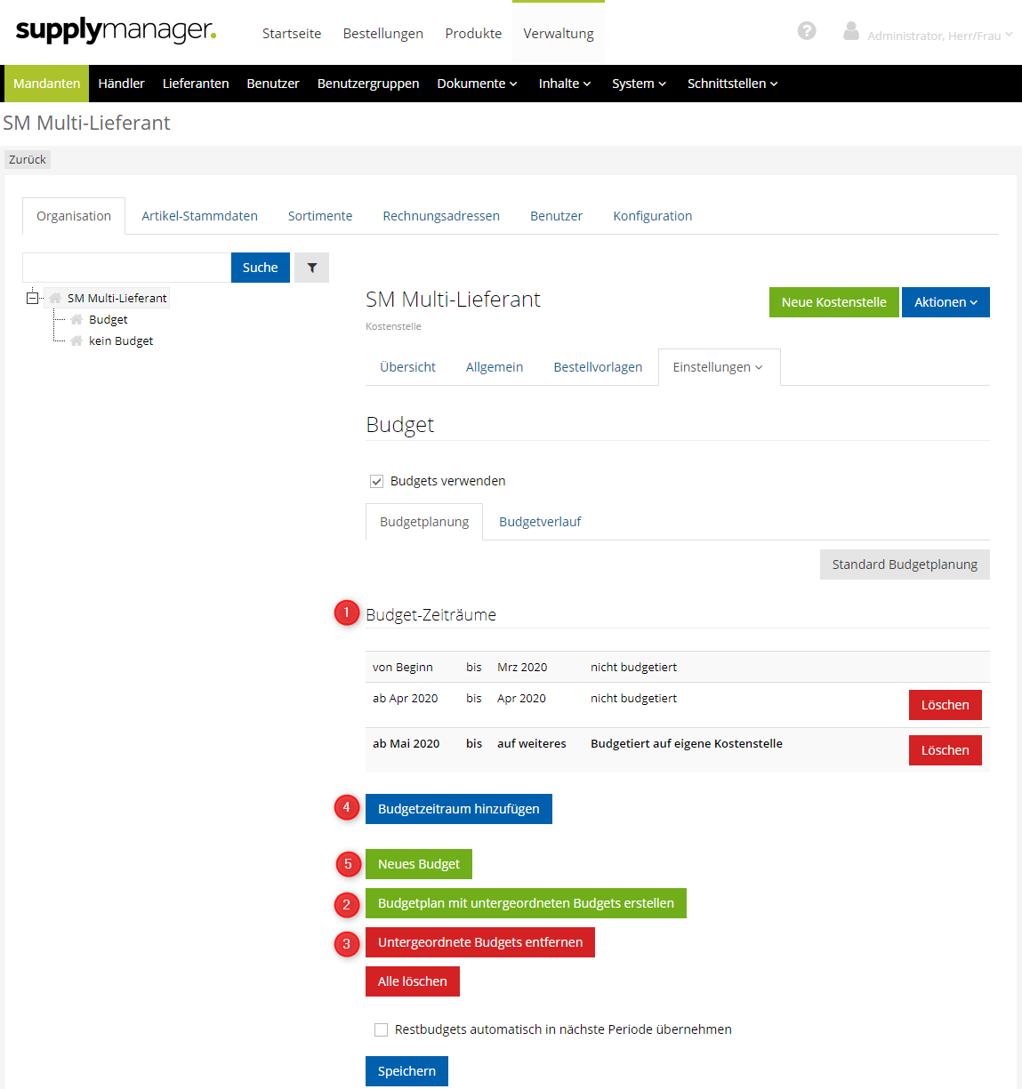
Task: Open the Schnittstellen menu dropdown
Action: point(732,84)
